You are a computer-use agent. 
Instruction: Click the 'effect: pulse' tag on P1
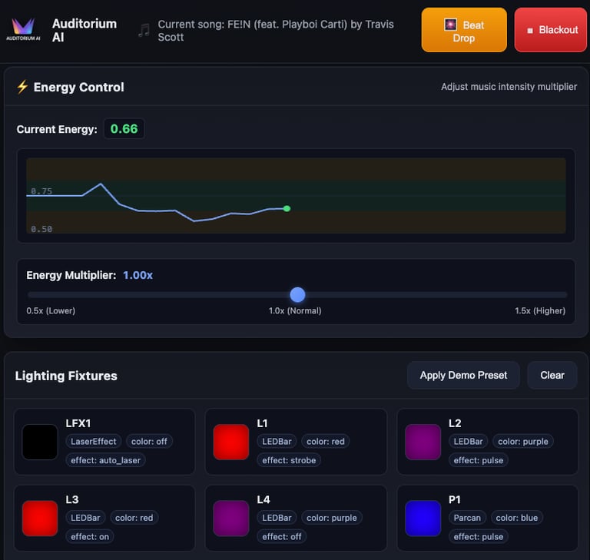click(479, 537)
